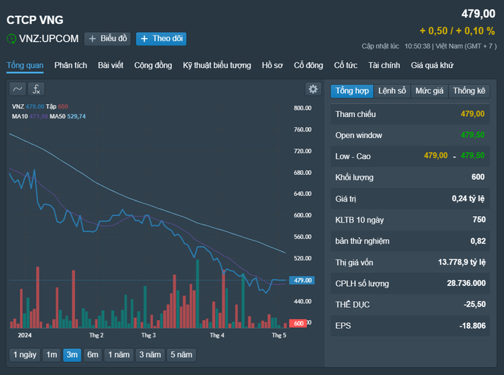The height and width of the screenshot is (375, 504).
Task: Click the Biểu đồ button
Action: pos(108,38)
